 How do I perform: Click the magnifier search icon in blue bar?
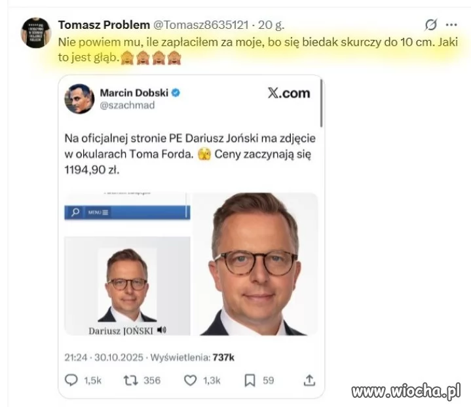(75, 212)
